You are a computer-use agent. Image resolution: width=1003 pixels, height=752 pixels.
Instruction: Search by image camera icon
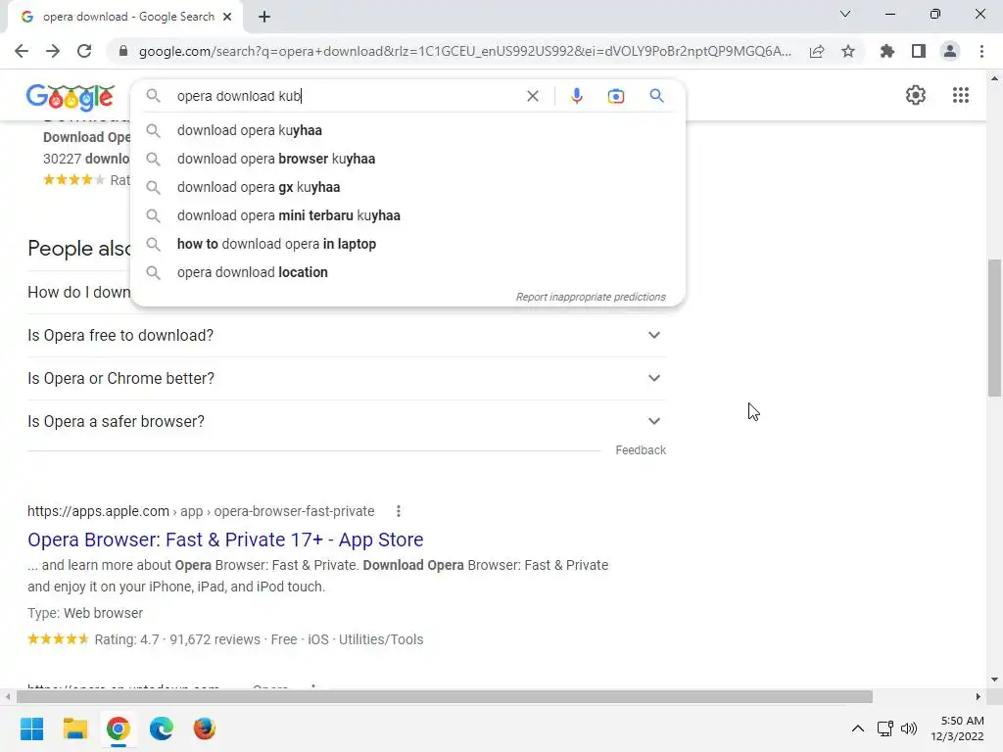tap(615, 96)
